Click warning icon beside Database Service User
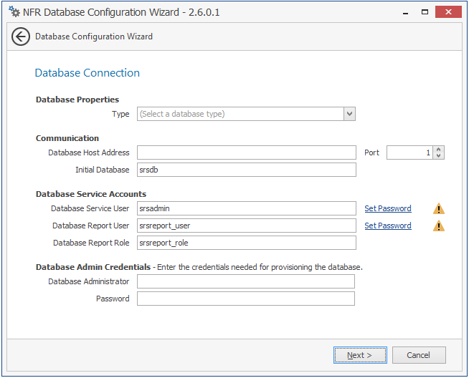Screen dimensions: 469x378 pyautogui.click(x=439, y=209)
